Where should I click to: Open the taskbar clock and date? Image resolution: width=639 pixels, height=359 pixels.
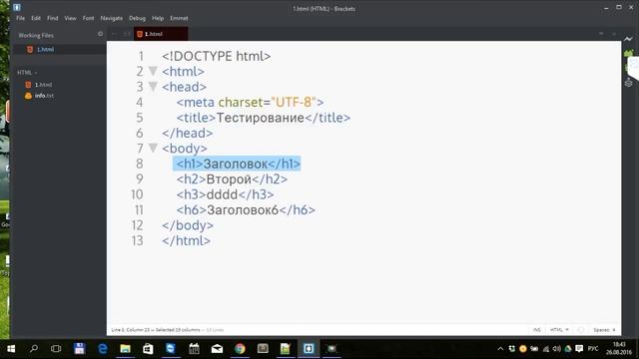[x=619, y=349]
